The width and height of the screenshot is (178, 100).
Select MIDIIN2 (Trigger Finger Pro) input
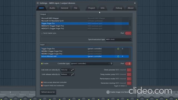coord(85,51)
